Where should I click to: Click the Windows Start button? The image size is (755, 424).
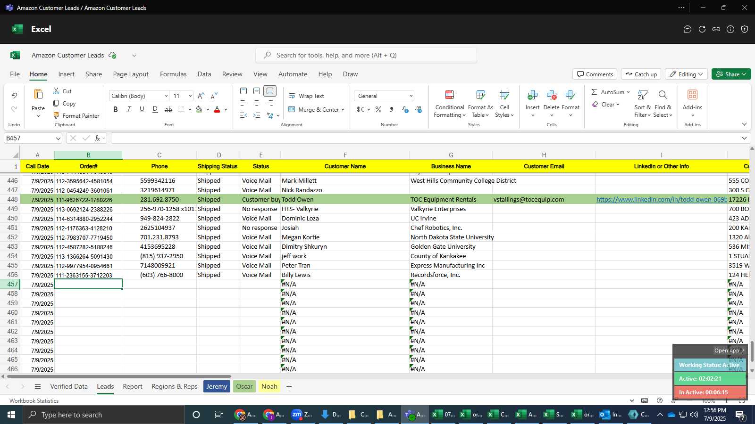click(x=11, y=415)
